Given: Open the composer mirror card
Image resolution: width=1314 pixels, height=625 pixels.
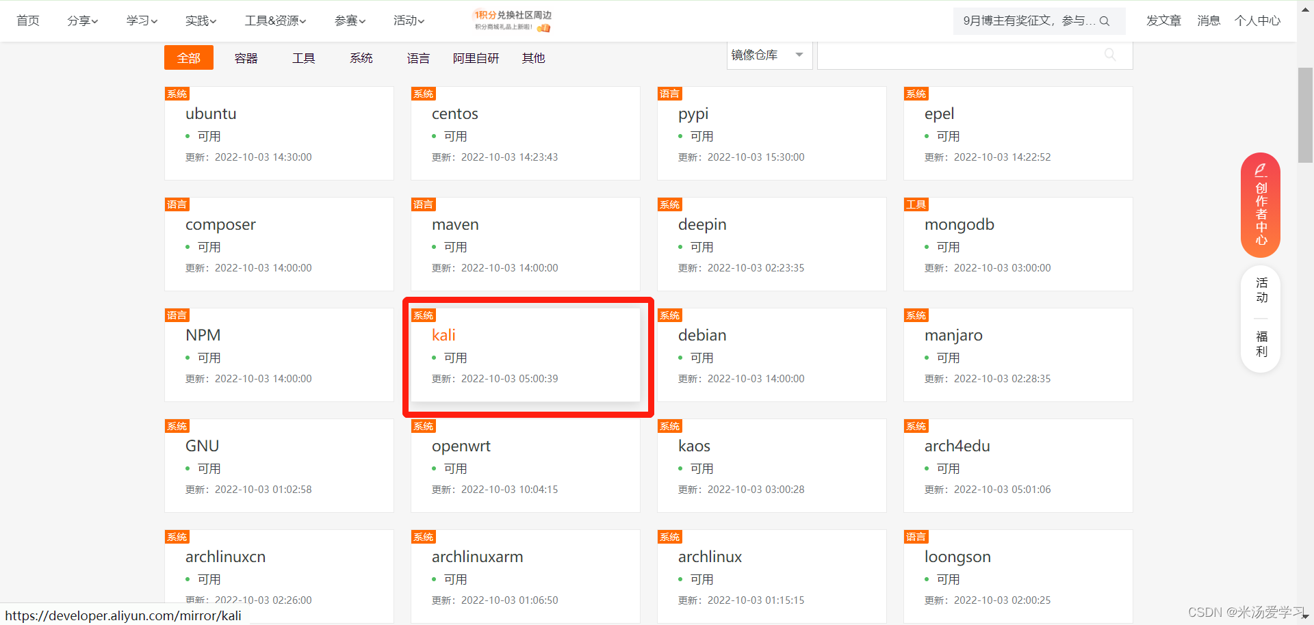Looking at the screenshot, I should click(279, 244).
